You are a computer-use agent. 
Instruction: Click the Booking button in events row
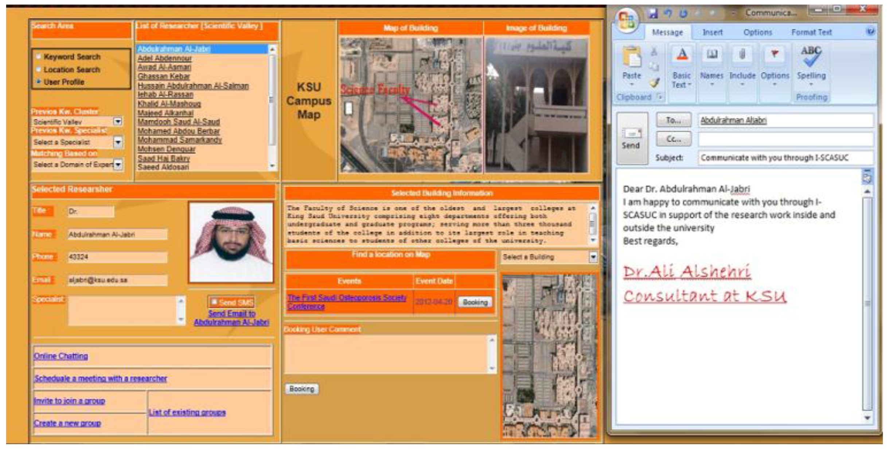(x=475, y=302)
